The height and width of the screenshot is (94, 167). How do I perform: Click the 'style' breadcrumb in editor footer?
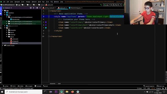[x=59, y=84]
